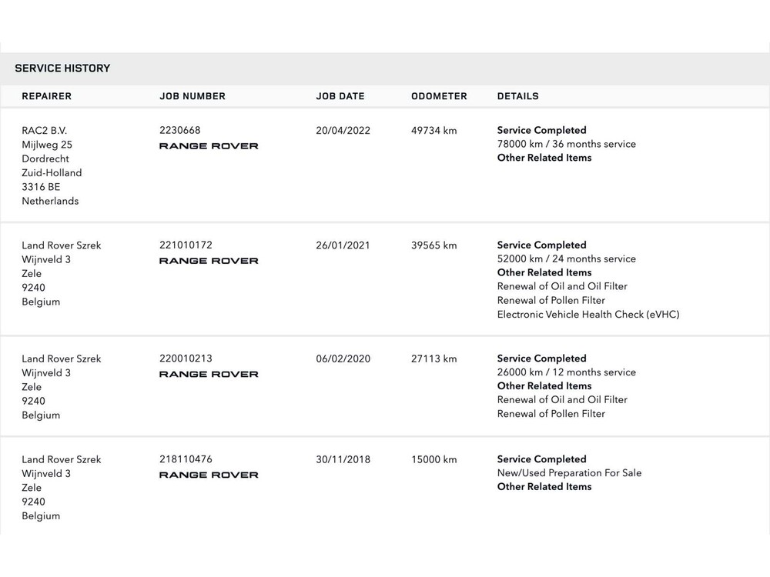Click the Job Date column header
The image size is (770, 577).
click(x=340, y=96)
